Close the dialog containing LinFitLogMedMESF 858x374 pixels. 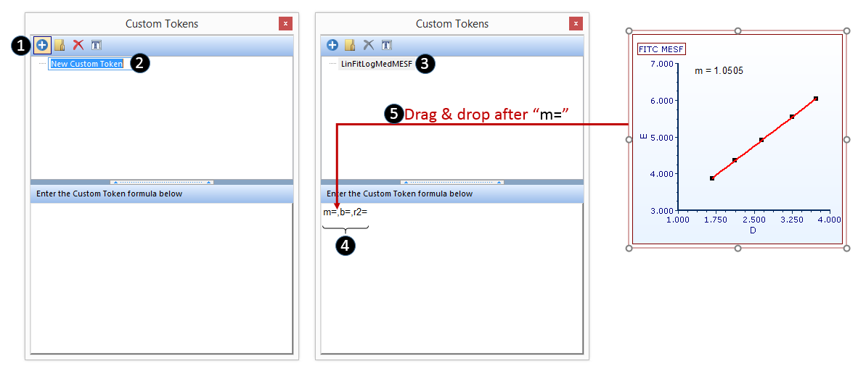[x=576, y=24]
